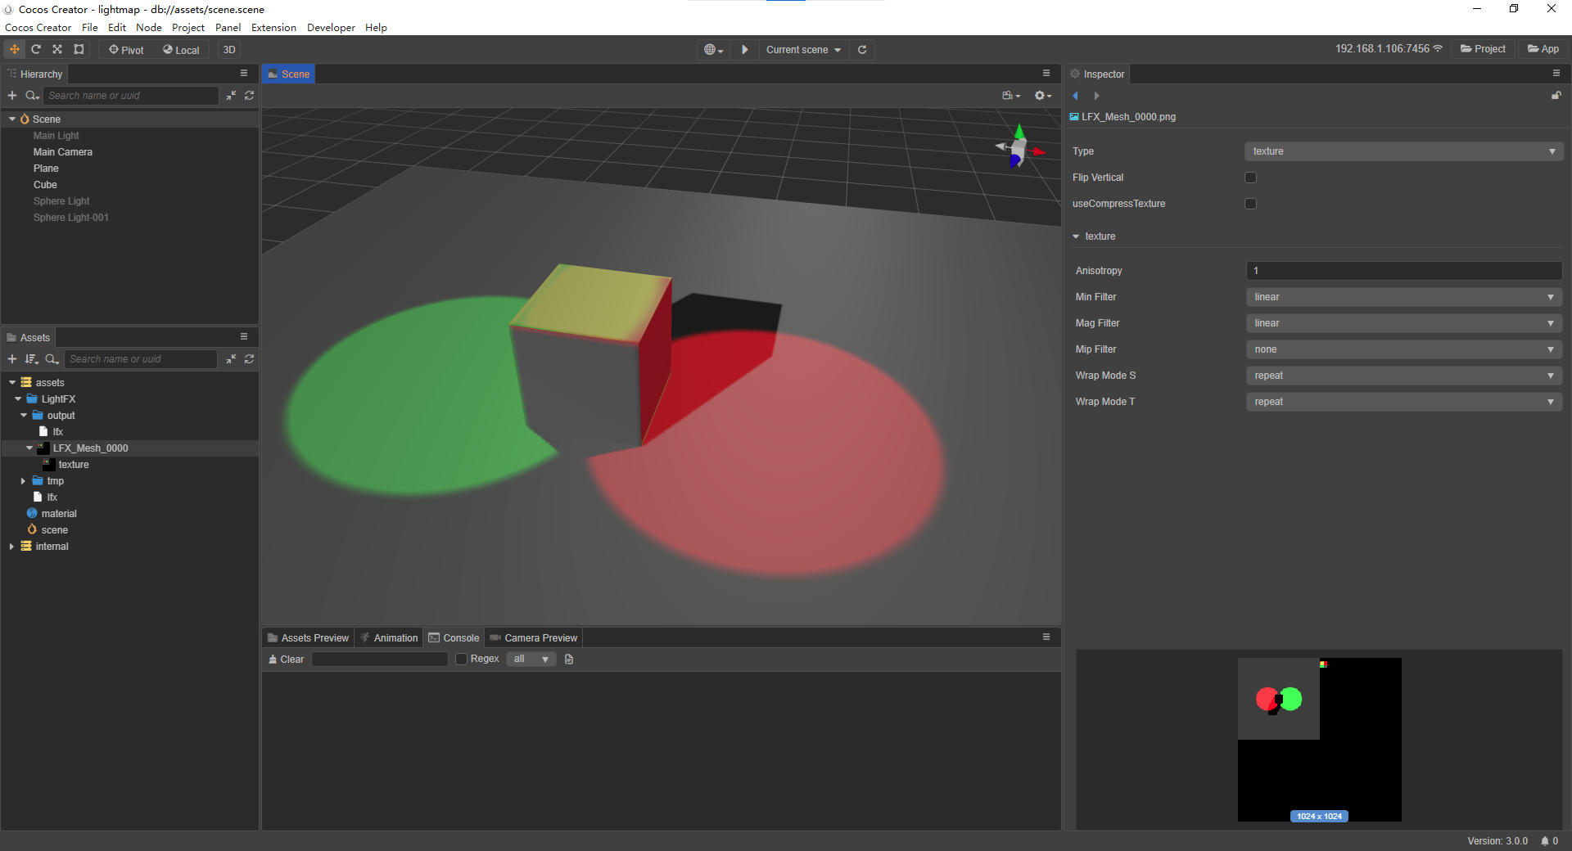This screenshot has width=1572, height=851.
Task: Open the console log file icon
Action: click(x=569, y=660)
